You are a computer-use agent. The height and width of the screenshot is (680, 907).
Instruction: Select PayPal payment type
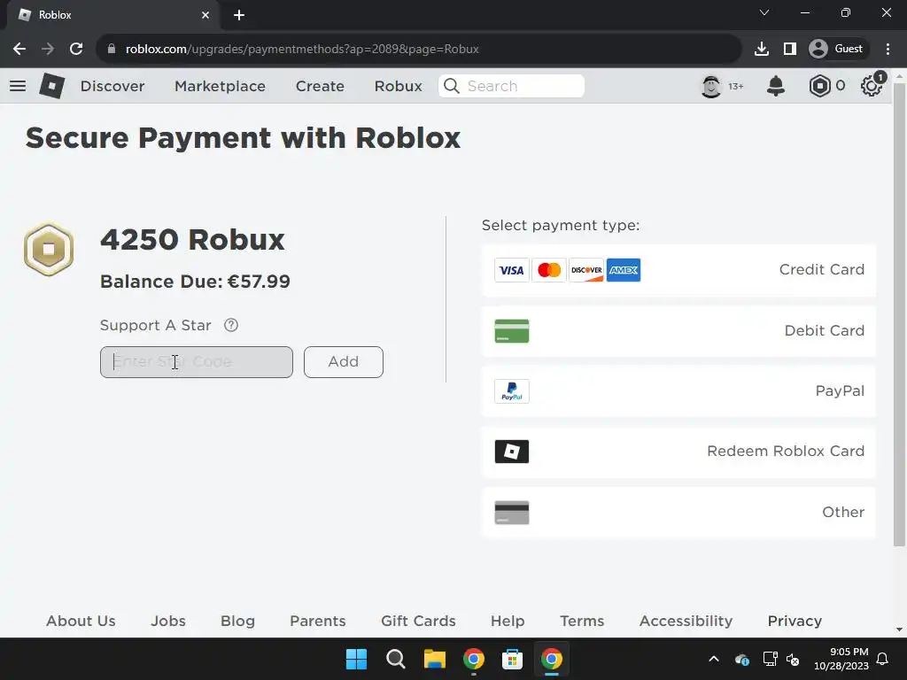(x=678, y=391)
